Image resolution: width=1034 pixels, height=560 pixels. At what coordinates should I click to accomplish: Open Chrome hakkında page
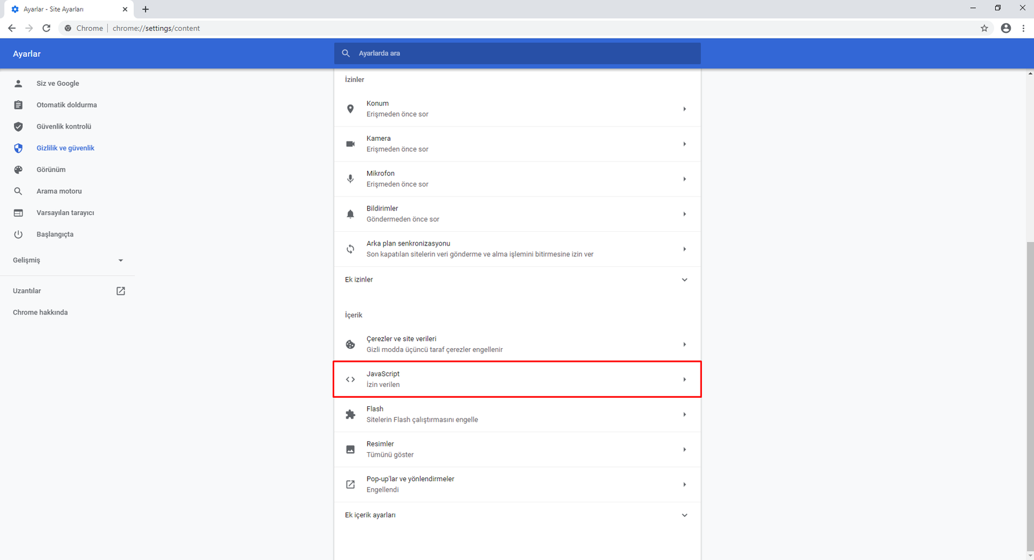click(x=40, y=313)
